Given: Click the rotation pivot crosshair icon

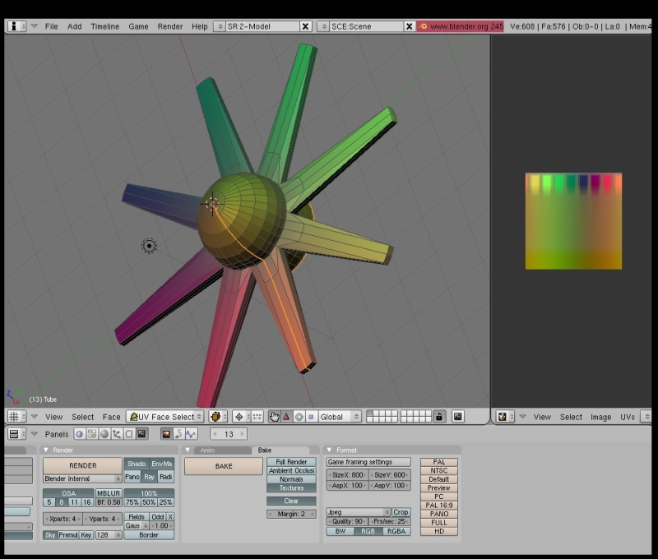Looking at the screenshot, I should click(239, 417).
